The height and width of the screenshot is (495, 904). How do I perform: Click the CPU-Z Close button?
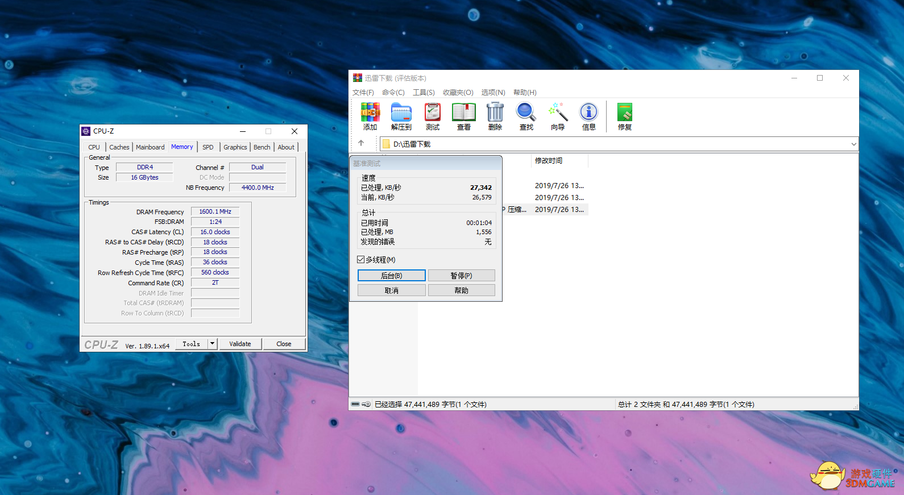[x=284, y=344]
